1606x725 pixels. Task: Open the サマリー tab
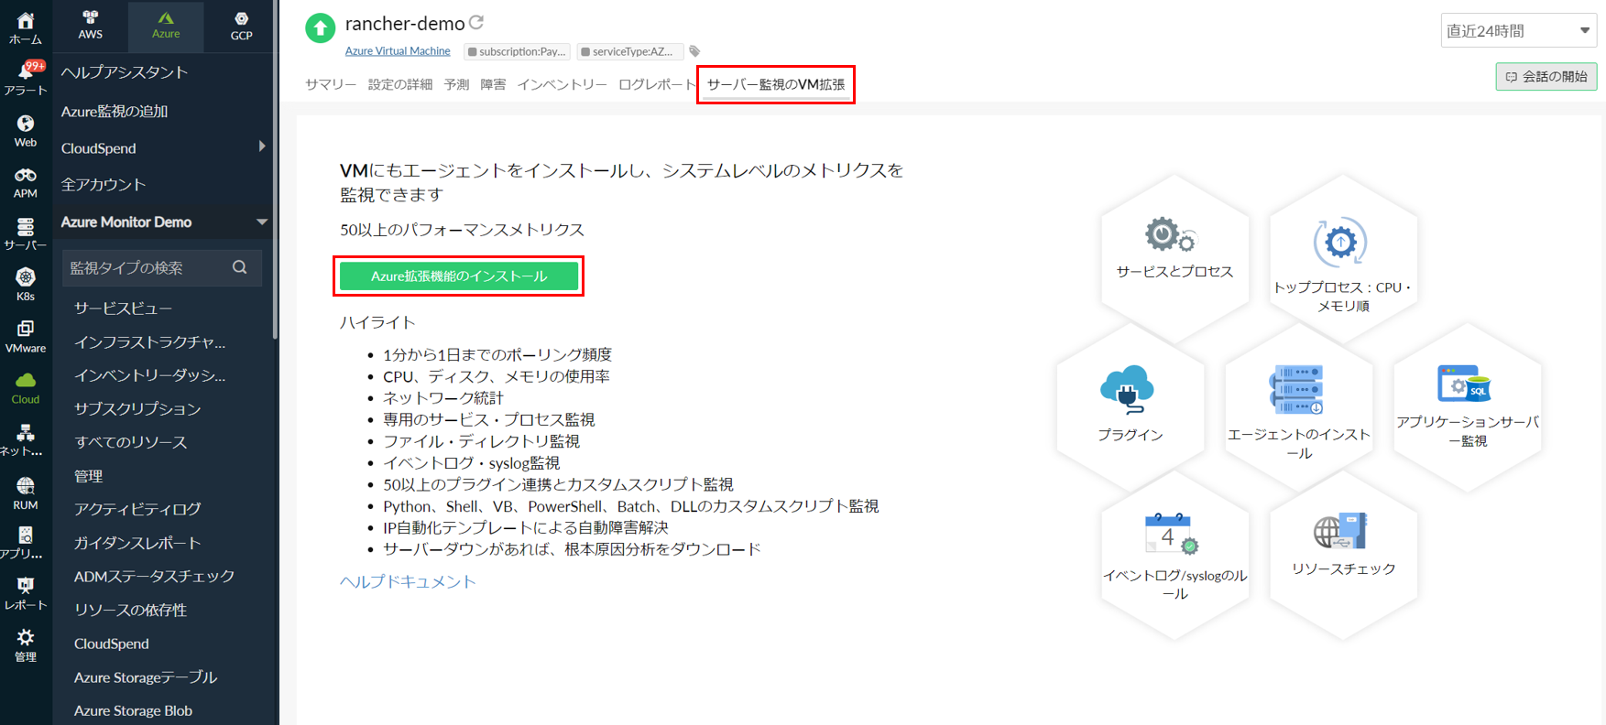coord(331,84)
